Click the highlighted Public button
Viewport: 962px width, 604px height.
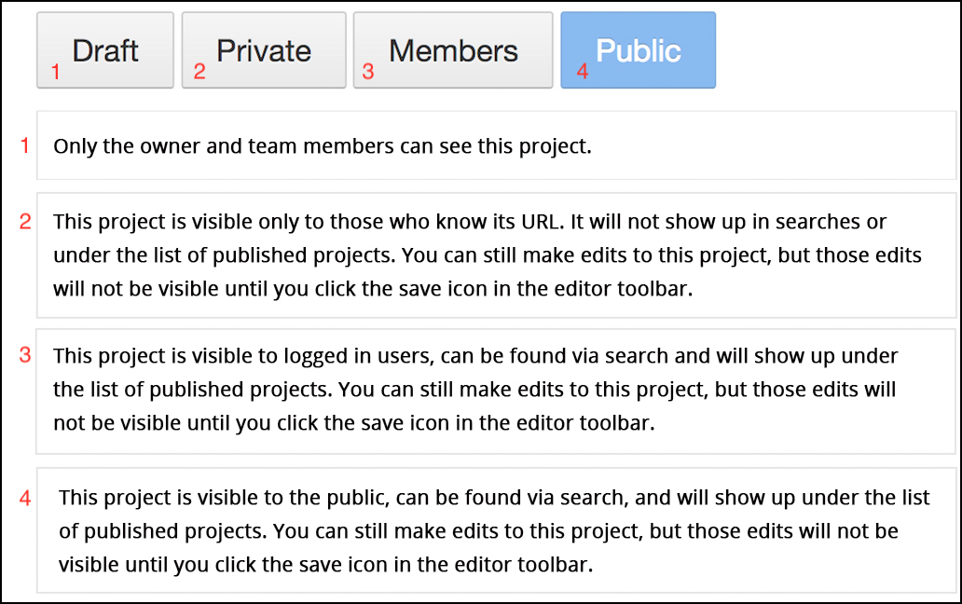(x=638, y=50)
